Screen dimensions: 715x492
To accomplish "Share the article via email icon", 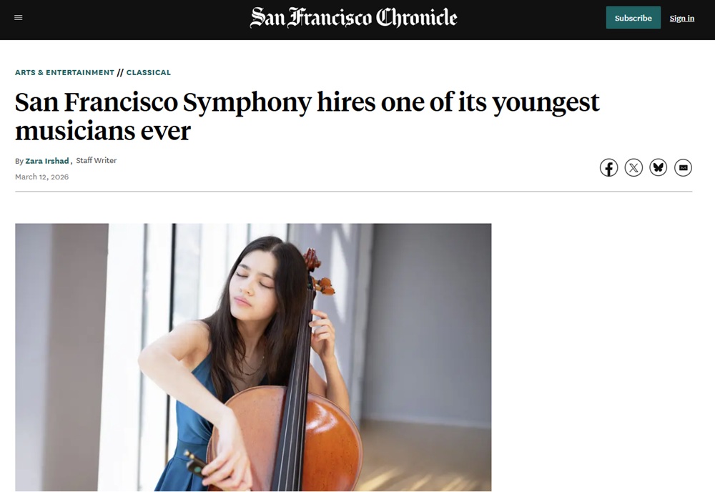I will [x=683, y=168].
